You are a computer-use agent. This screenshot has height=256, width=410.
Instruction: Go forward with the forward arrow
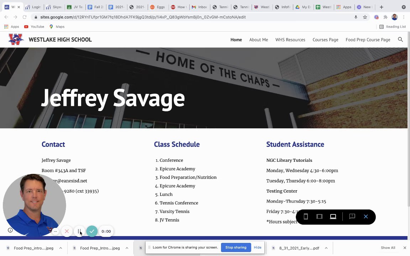tap(15, 17)
